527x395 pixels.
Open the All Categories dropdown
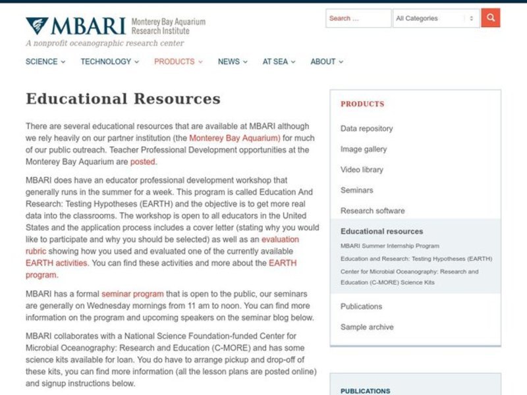435,18
